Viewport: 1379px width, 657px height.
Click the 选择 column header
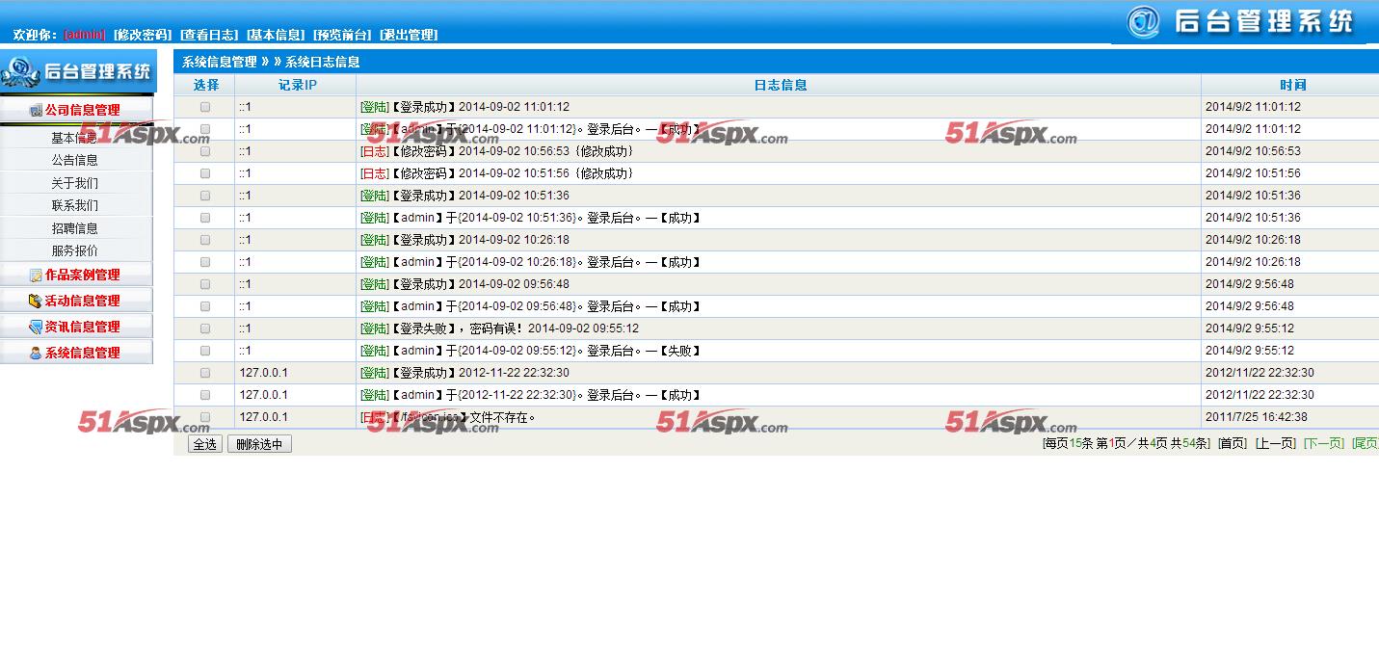tap(206, 85)
